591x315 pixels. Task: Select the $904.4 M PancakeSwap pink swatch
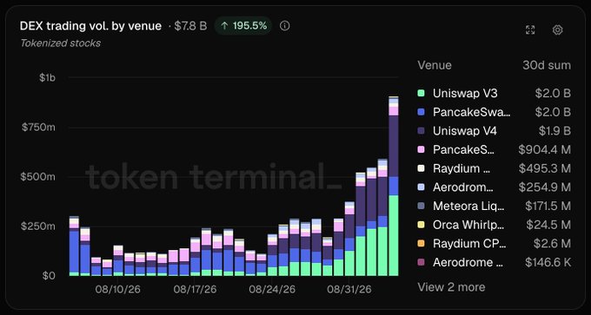421,149
